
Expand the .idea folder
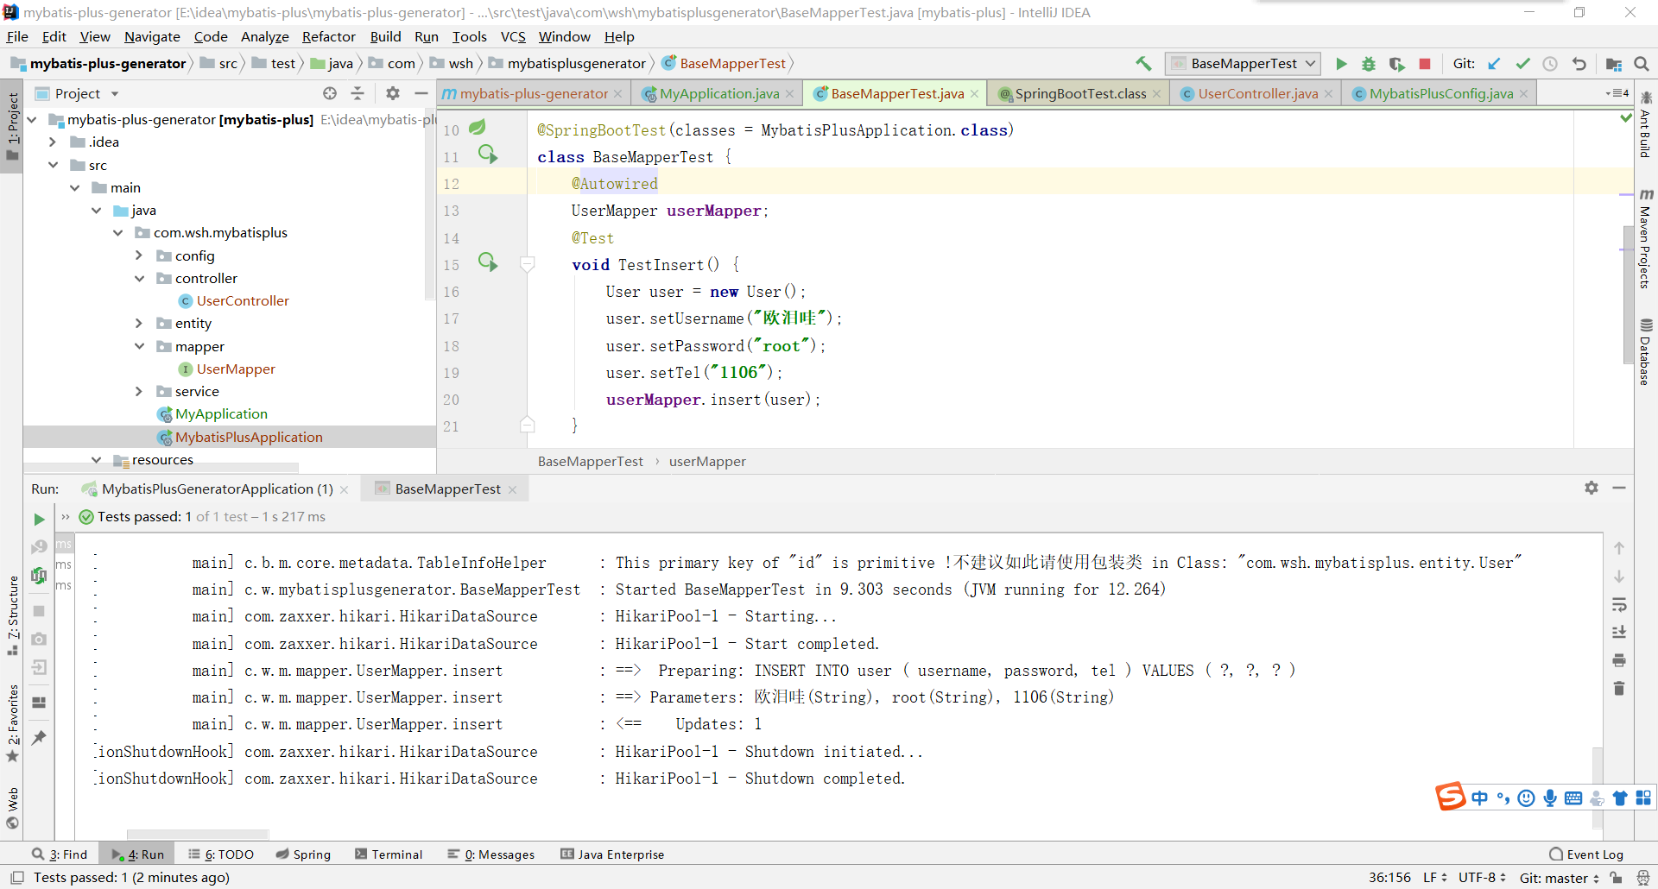53,142
